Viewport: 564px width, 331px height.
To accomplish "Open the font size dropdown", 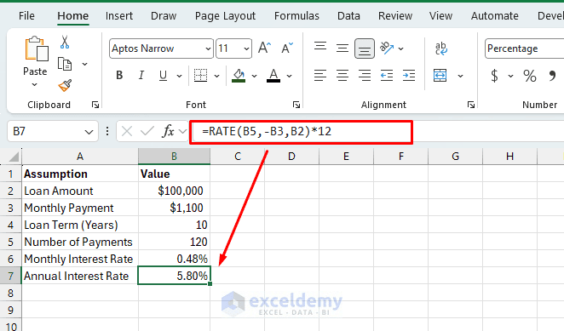I will click(x=246, y=49).
